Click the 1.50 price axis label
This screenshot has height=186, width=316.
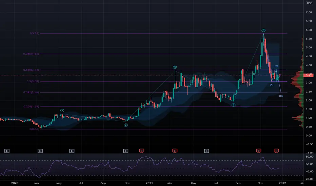coord(309,109)
